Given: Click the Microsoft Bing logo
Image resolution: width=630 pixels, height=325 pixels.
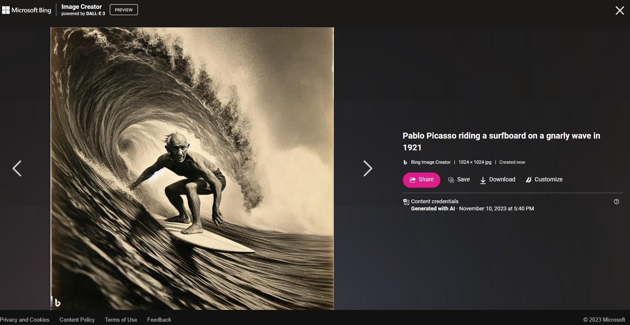Looking at the screenshot, I should [x=26, y=10].
